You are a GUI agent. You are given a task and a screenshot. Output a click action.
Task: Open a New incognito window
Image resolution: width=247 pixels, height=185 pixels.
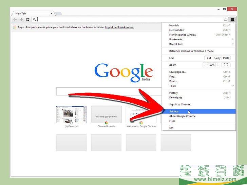coord(199,35)
